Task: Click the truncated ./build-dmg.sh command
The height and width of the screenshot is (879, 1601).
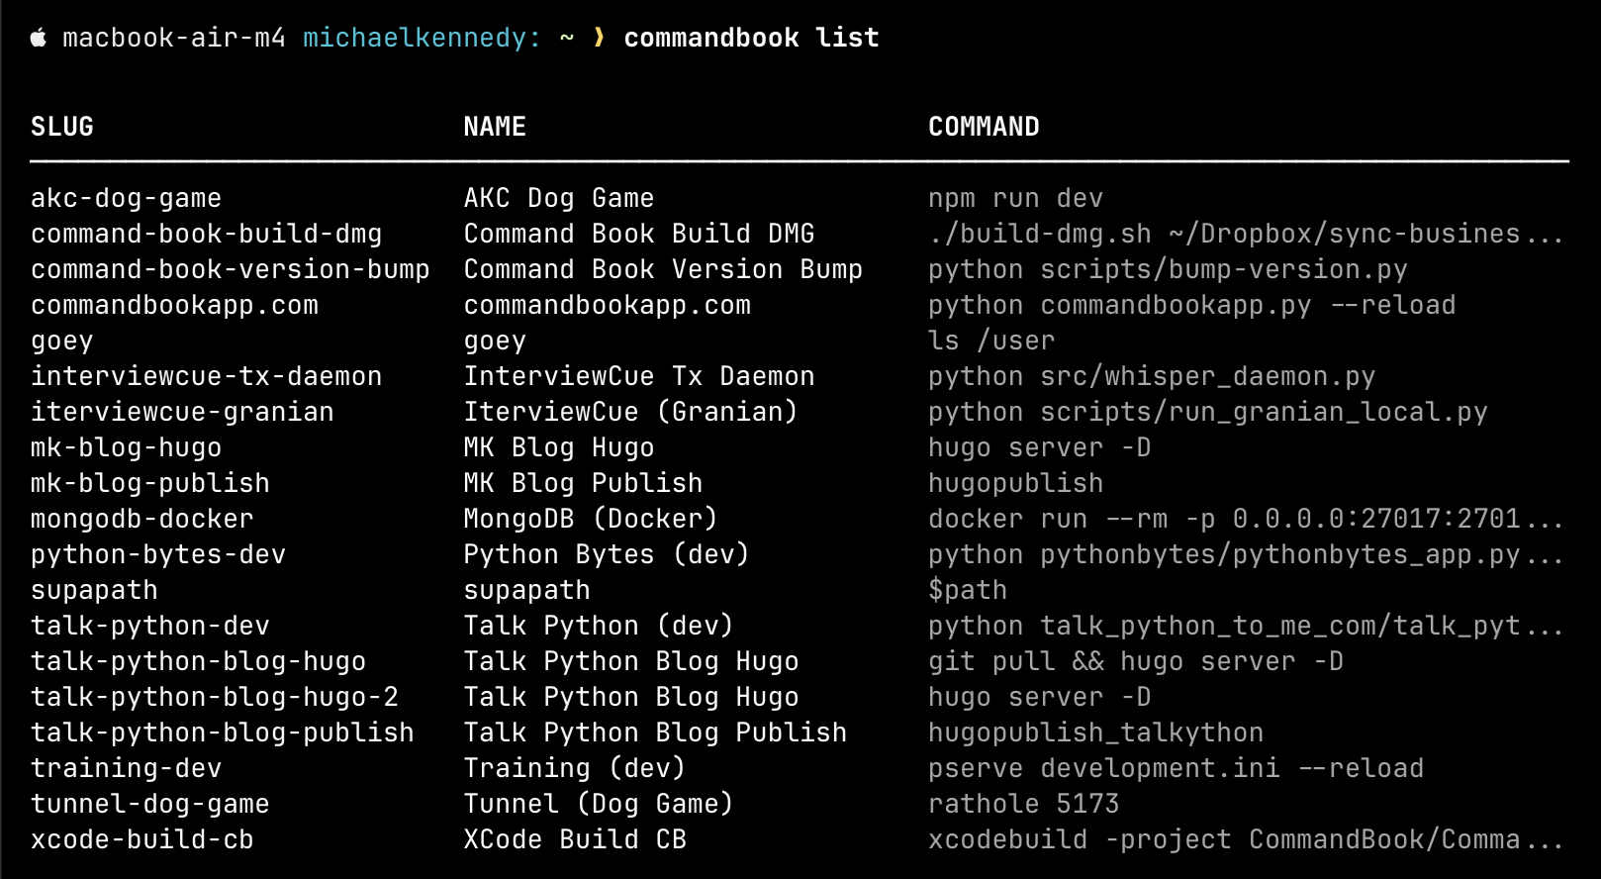Action: [1245, 234]
